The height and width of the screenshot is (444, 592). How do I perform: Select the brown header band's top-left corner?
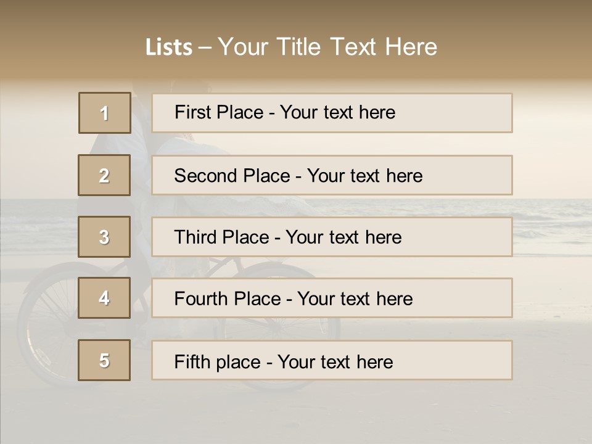2,2
